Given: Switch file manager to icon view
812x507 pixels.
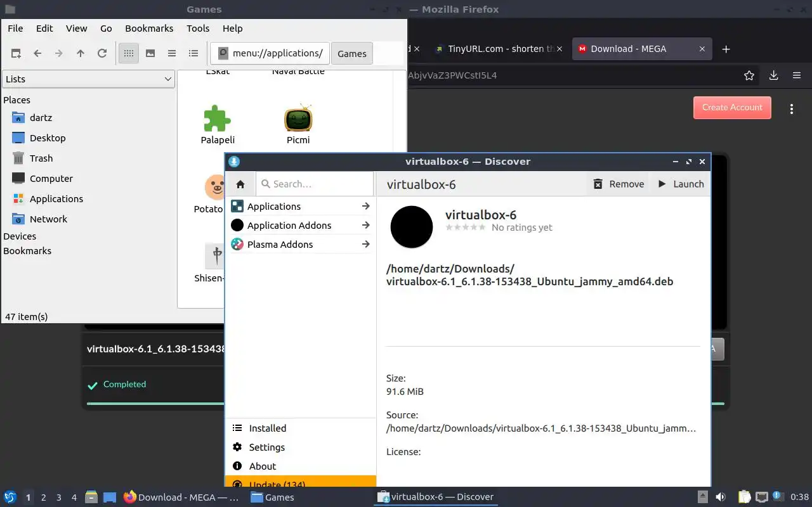Looking at the screenshot, I should [x=129, y=53].
